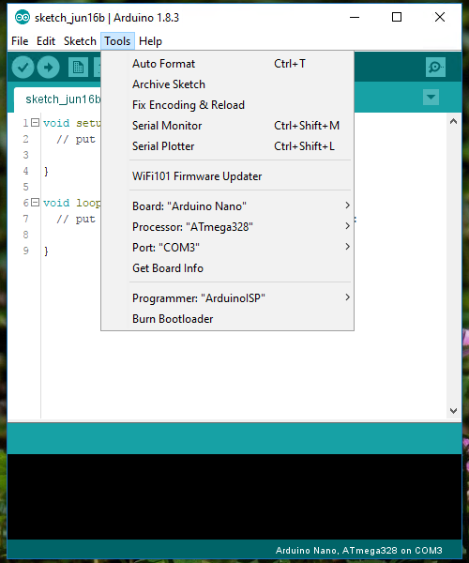Viewport: 469px width, 563px height.
Task: Click the Arduino logo in title bar
Action: tap(23, 17)
